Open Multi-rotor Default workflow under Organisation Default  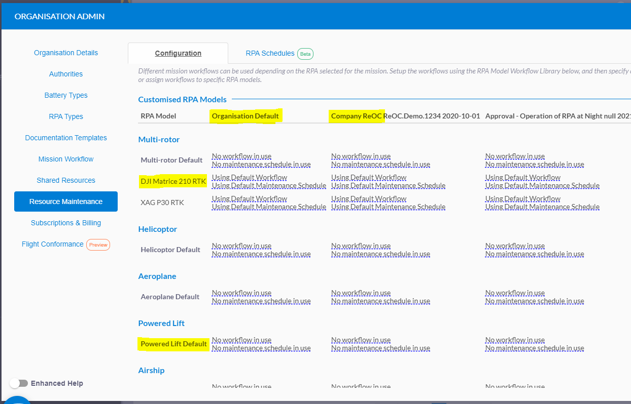[x=241, y=156]
